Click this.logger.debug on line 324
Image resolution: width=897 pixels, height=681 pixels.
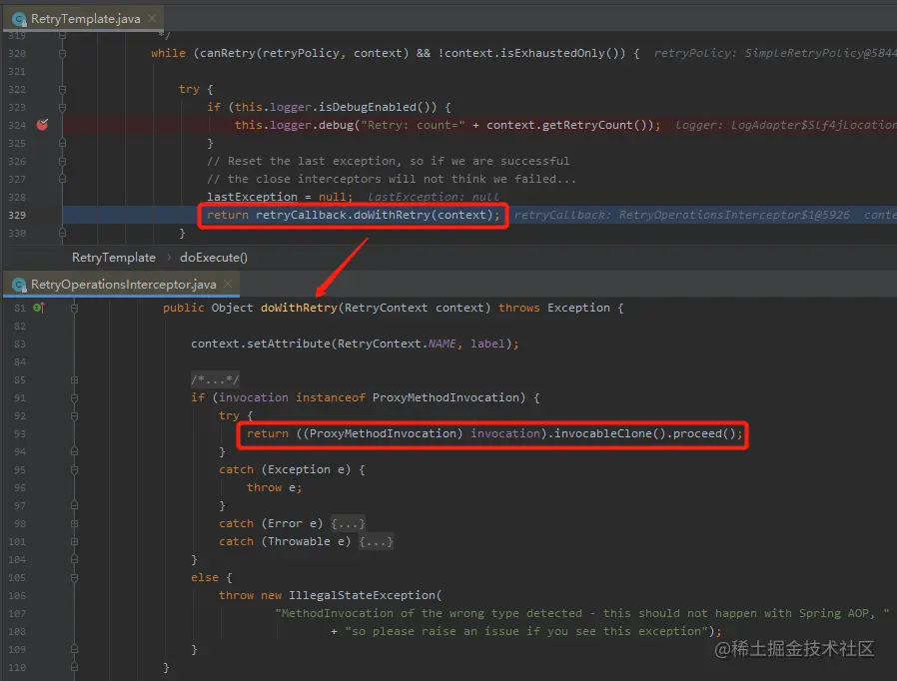click(x=294, y=125)
